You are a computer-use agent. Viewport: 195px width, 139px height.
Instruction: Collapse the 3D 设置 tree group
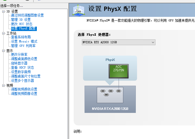[3, 11]
